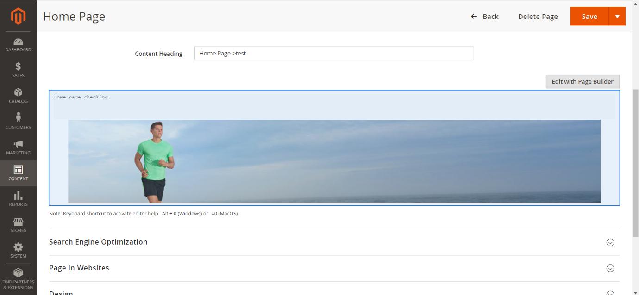This screenshot has height=295, width=639.
Task: Expand the Page in Websites section
Action: pyautogui.click(x=610, y=268)
